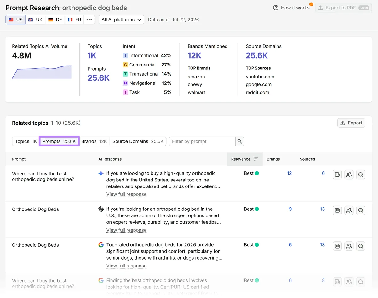Screen dimensions: 378x298
Task: Open the How it works help icon
Action: [276, 8]
